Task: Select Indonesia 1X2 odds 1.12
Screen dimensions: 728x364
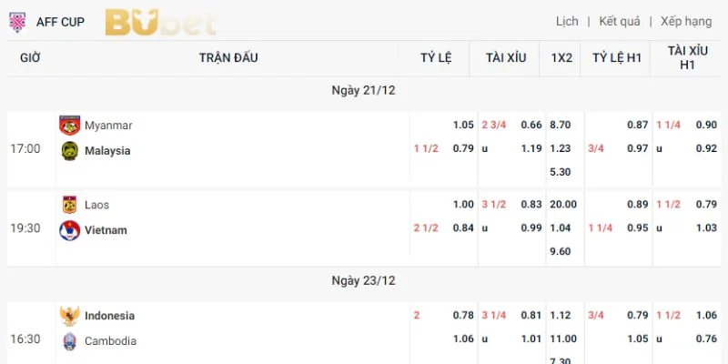Action: [561, 316]
